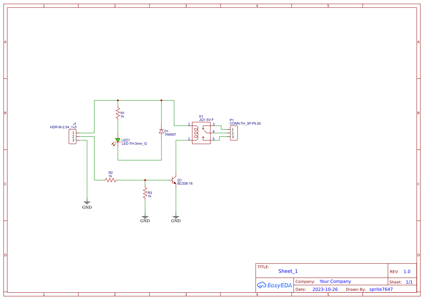
Task: Select the BC338-16 transistor Q1 symbol
Action: [x=173, y=180]
